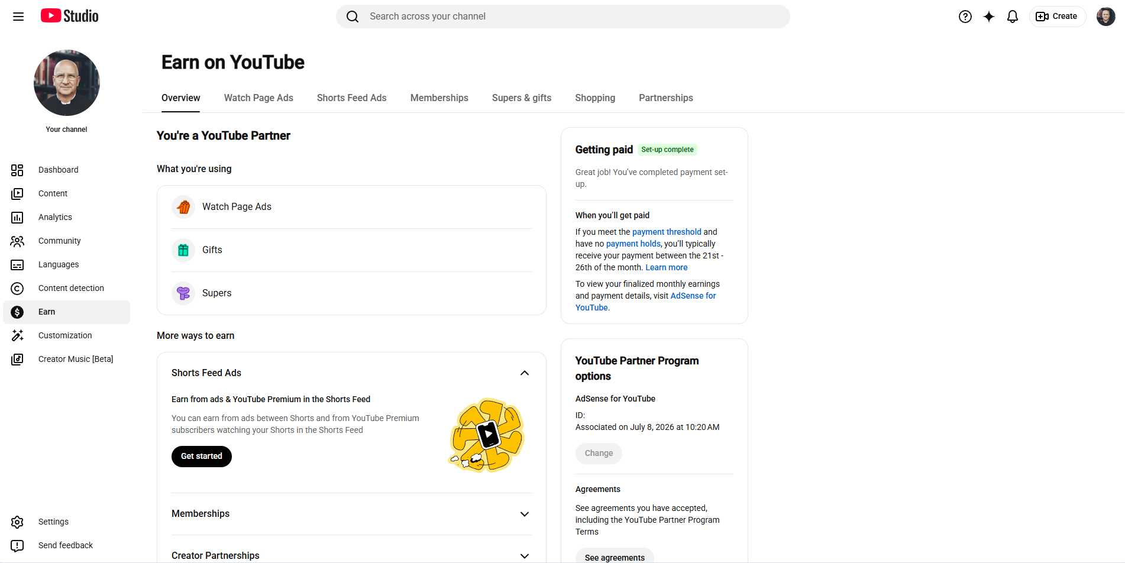Click the Watch Page Ads row label
Viewport: 1125px width, 563px height.
[237, 207]
